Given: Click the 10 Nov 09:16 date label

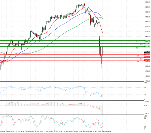Looking at the screenshot, I should 68,131.
